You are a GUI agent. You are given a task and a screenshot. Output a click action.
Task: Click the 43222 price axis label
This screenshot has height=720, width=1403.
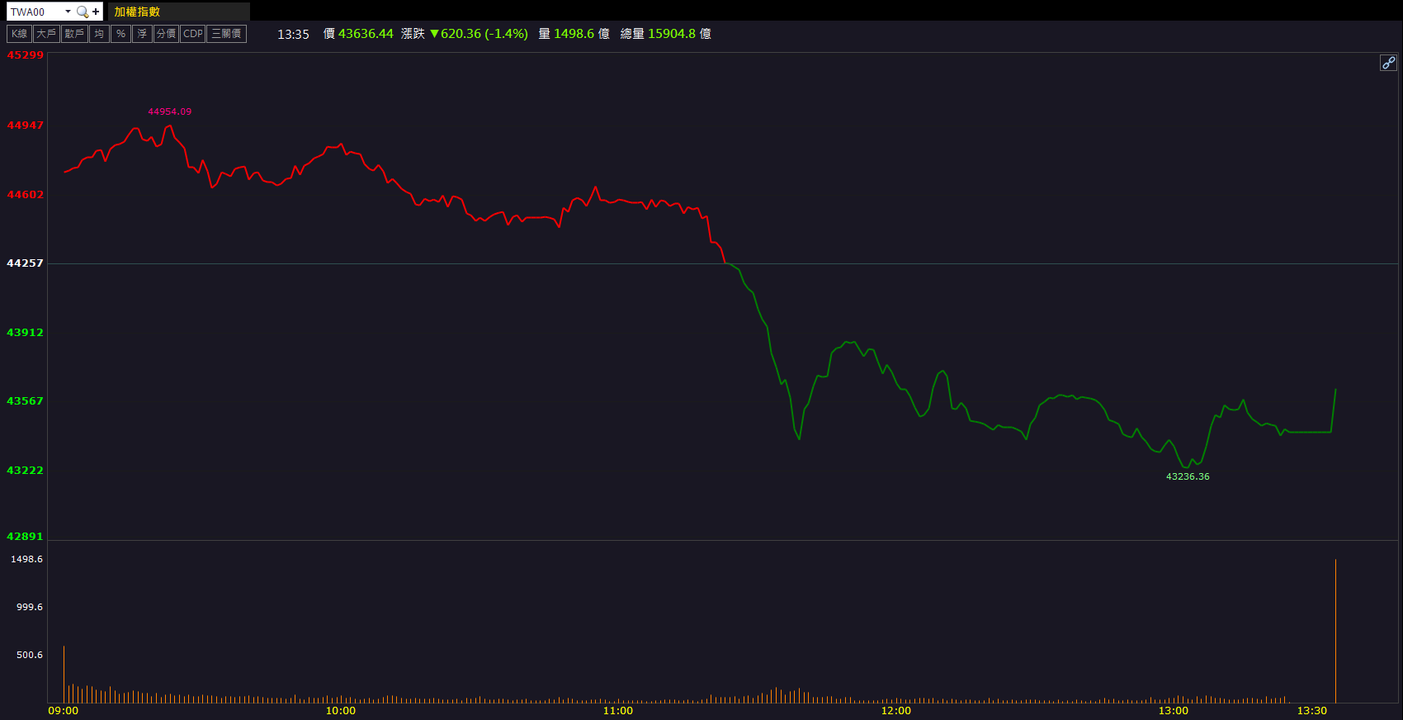click(25, 471)
